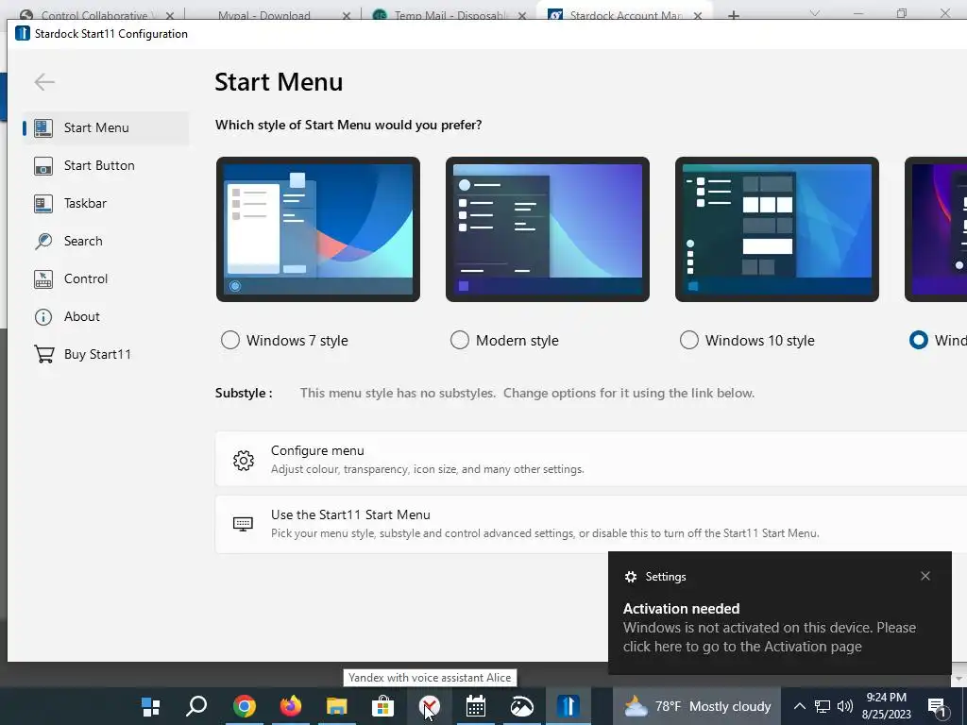Switch to the Temp Mail browser tab
This screenshot has width=967, height=725.
tap(449, 15)
